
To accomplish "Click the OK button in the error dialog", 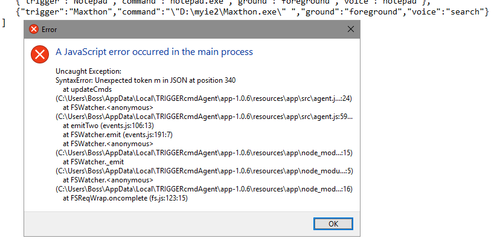I will point(333,223).
